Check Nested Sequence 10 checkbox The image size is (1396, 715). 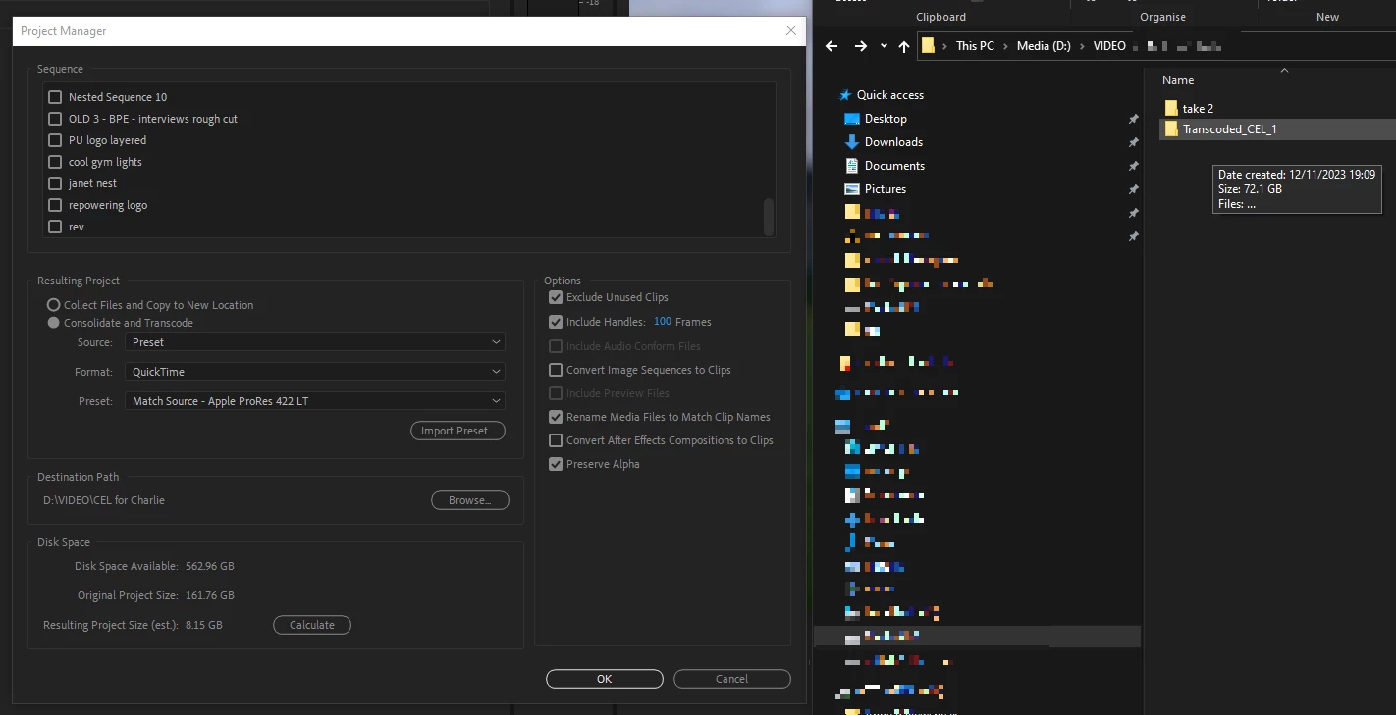pos(55,97)
